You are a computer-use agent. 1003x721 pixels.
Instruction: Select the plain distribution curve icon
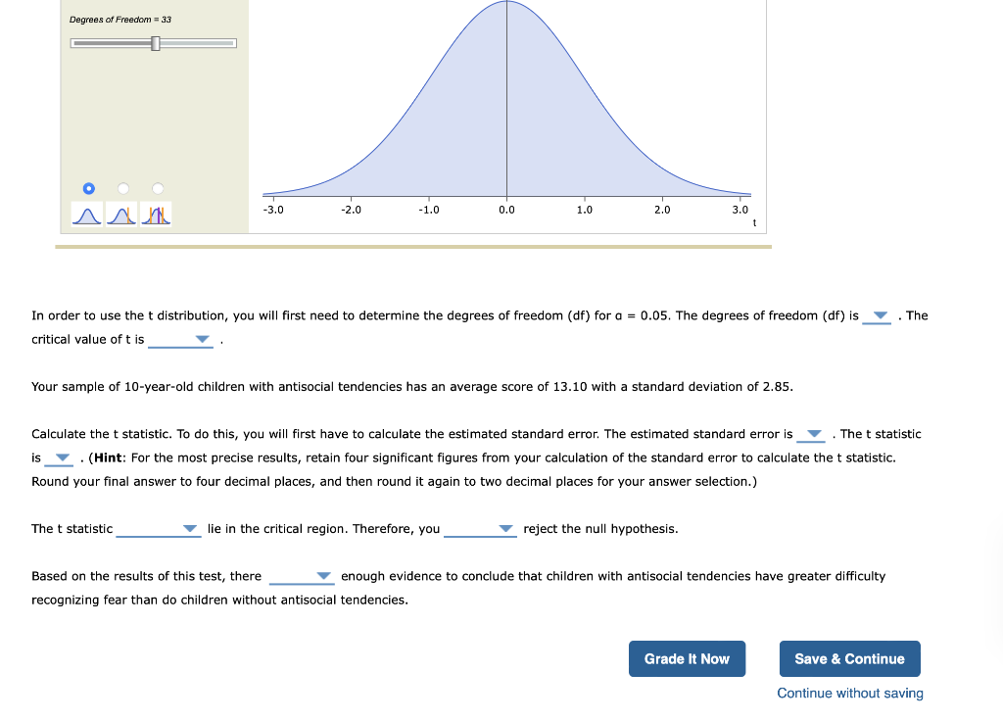(x=86, y=214)
